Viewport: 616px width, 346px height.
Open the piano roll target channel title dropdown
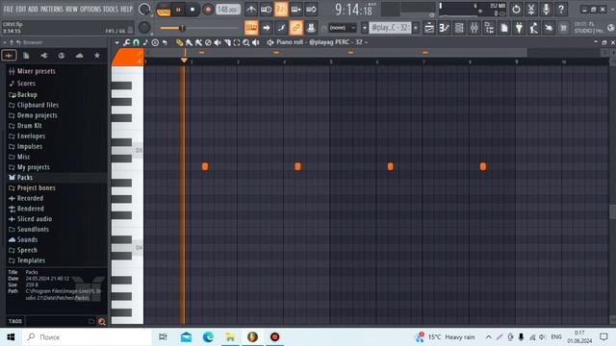pos(321,42)
